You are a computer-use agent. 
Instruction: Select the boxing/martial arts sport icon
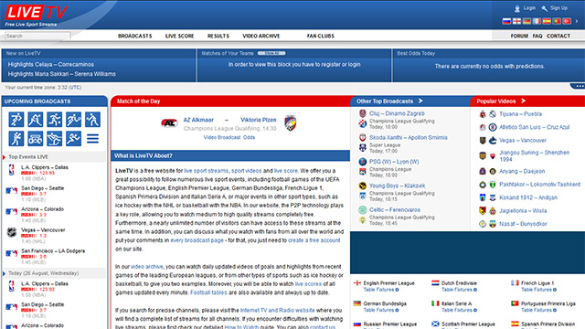click(16, 138)
